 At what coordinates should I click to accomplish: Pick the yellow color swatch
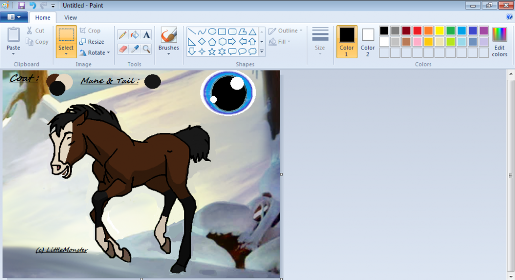click(x=439, y=30)
